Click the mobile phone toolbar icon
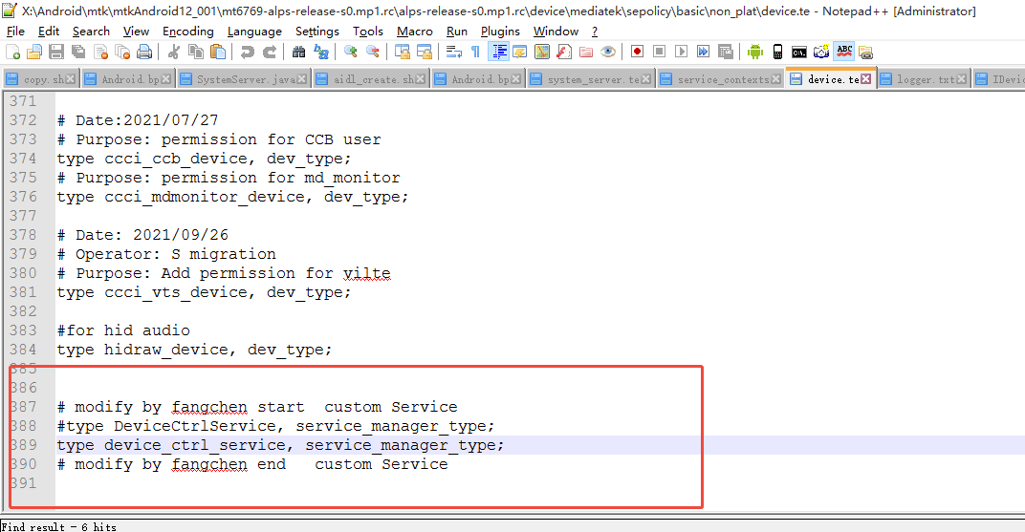This screenshot has height=532, width=1025. 777,53
